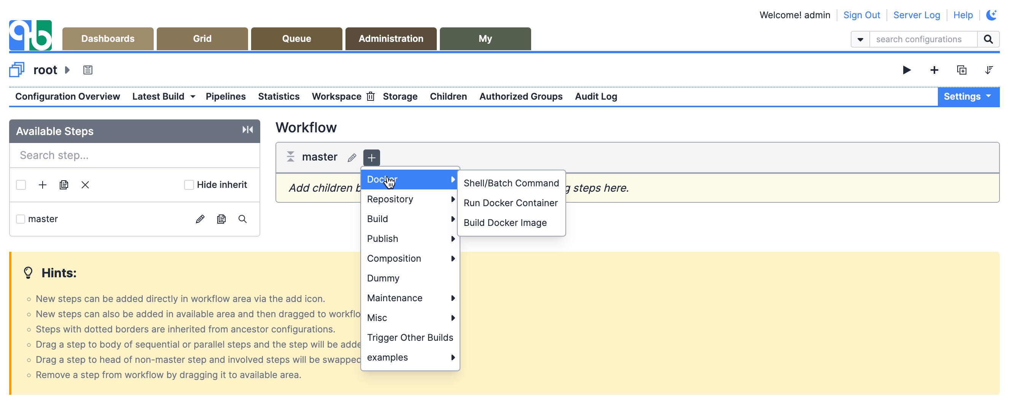This screenshot has height=410, width=1009.
Task: Click the Sign Out link
Action: [x=861, y=15]
